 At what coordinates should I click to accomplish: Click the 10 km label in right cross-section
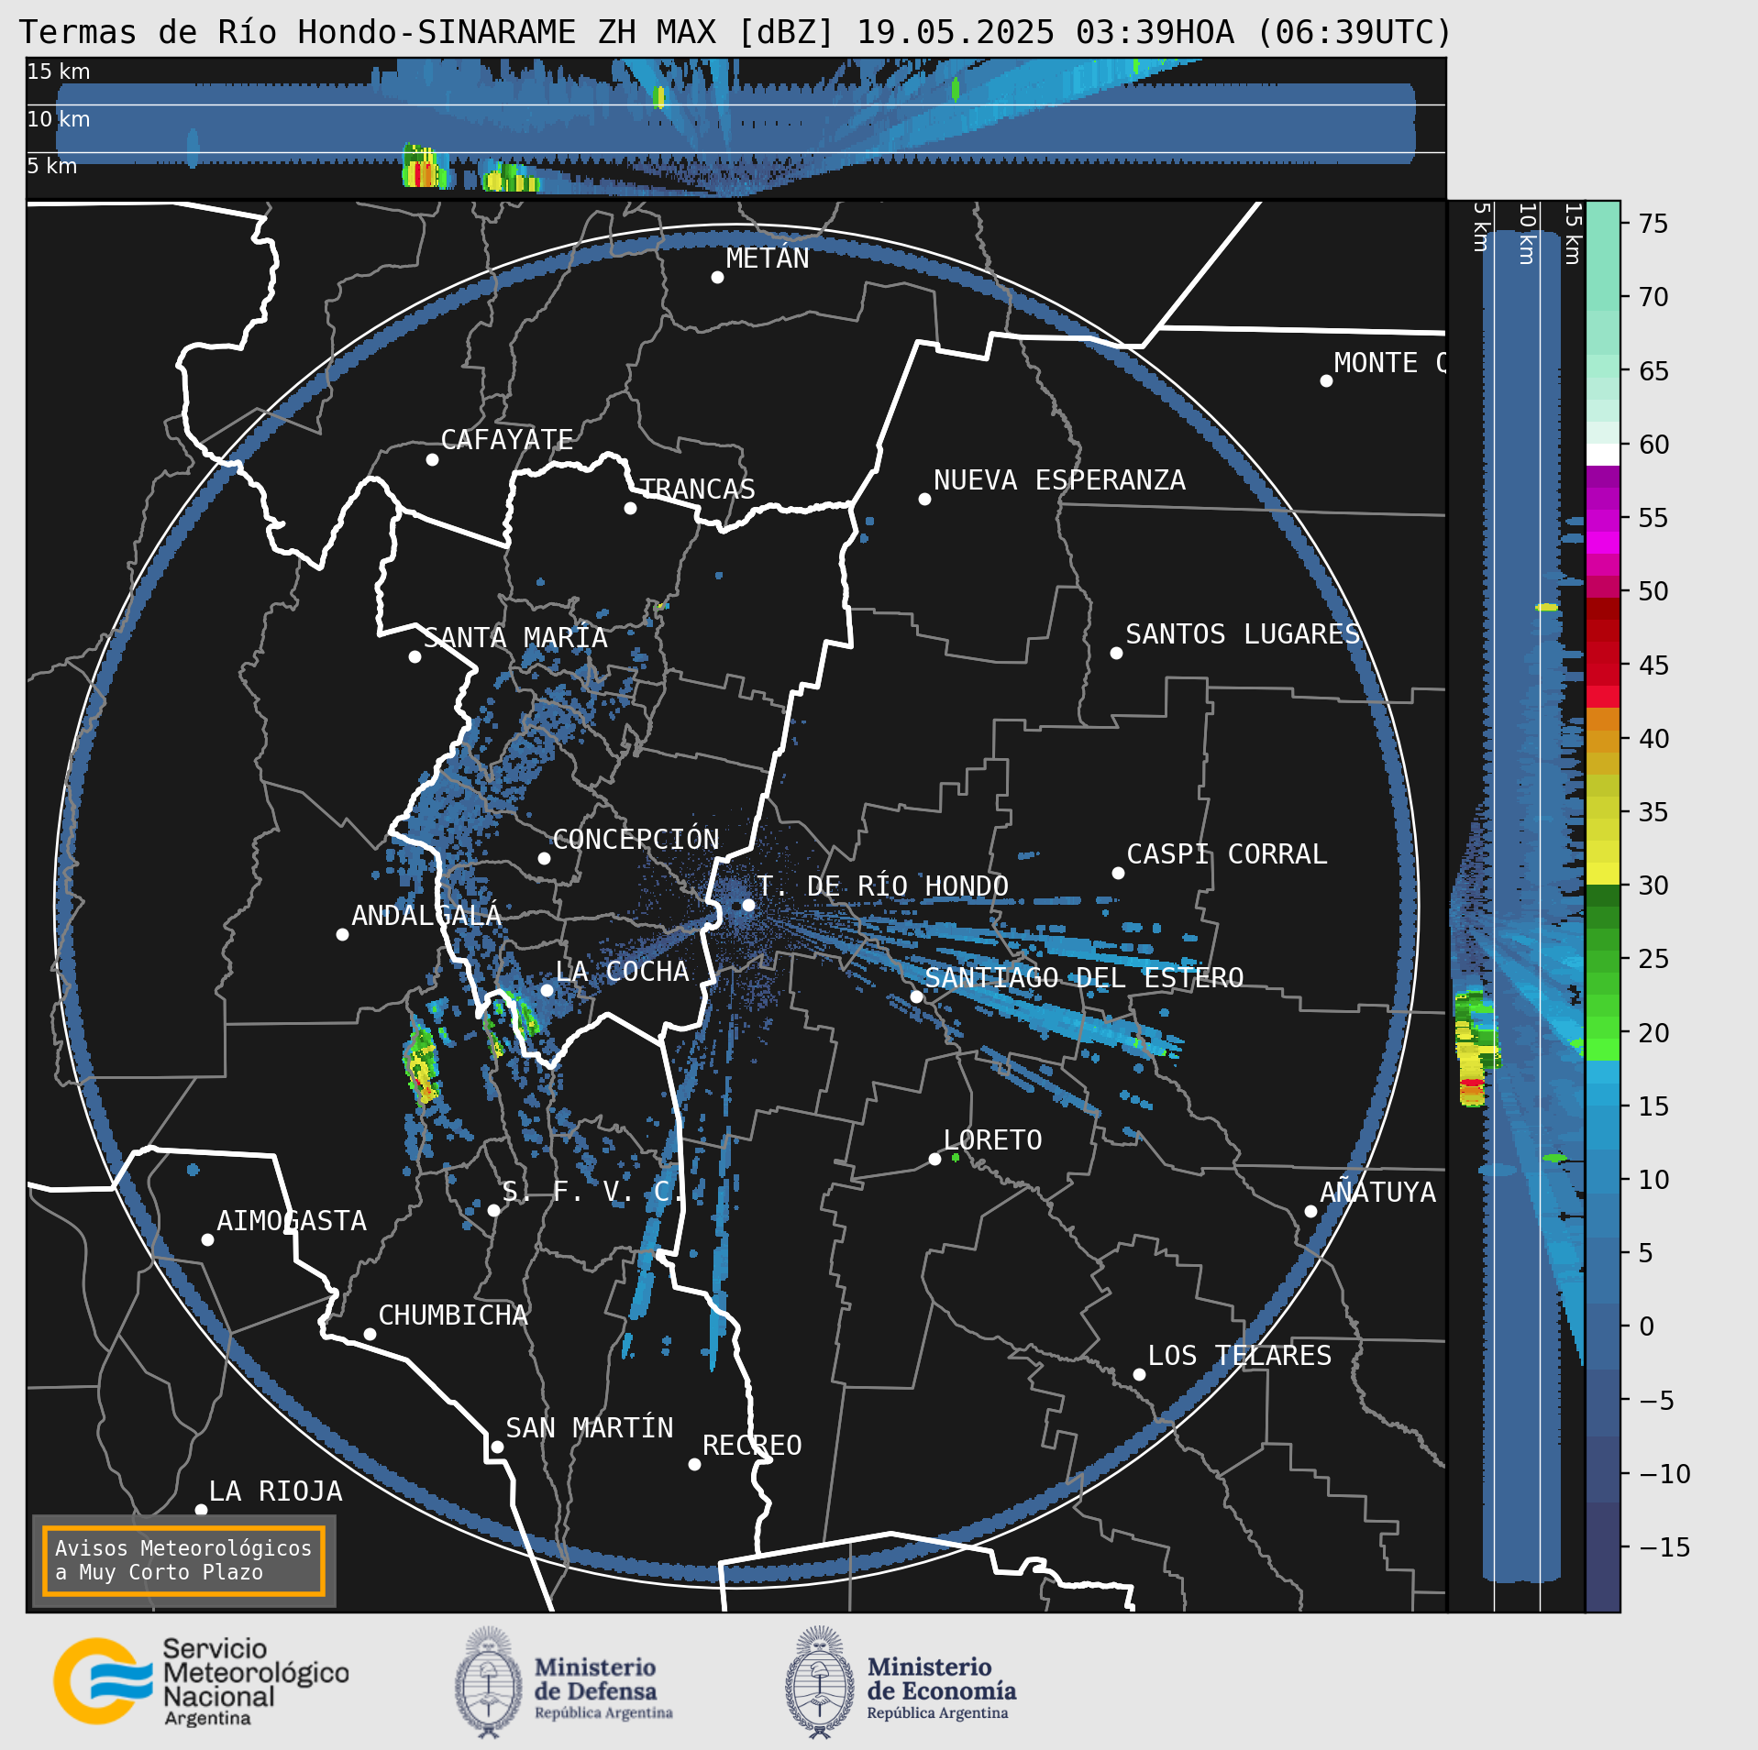1527,234
